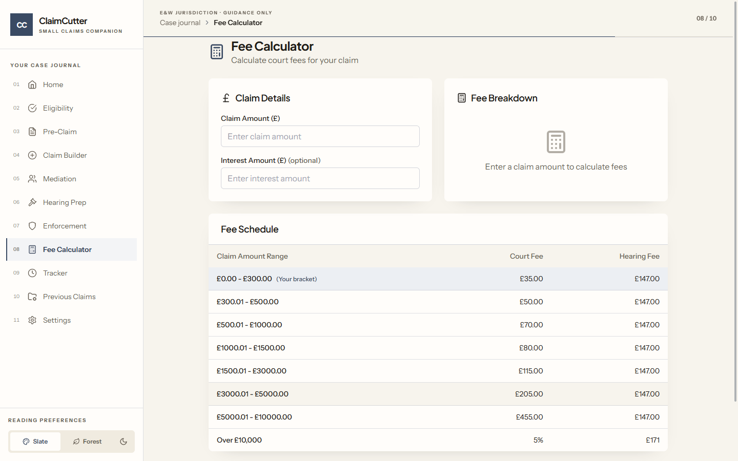This screenshot has height=461, width=738.
Task: Click the £70.00 court fee value
Action: [x=531, y=325]
